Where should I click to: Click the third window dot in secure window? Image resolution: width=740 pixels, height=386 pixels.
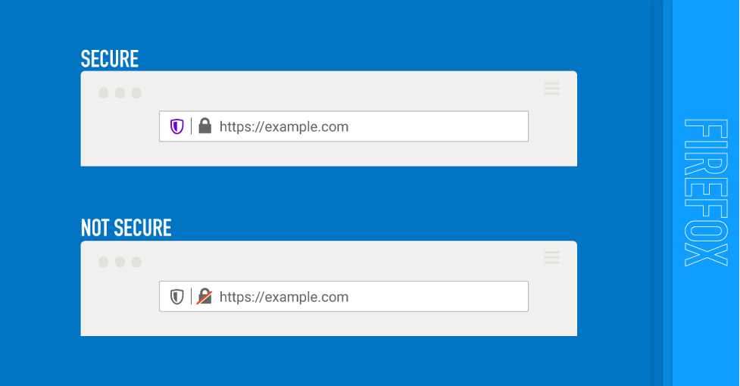tap(136, 93)
